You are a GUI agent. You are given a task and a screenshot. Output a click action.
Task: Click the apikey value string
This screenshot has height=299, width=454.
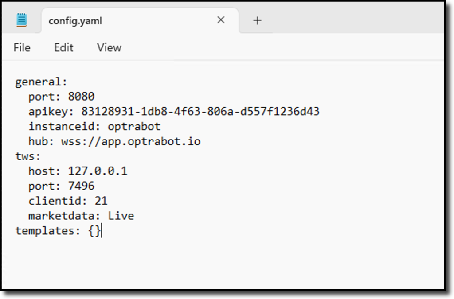tap(200, 111)
